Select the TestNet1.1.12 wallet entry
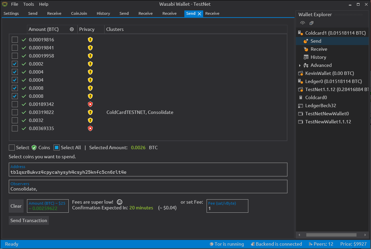The image size is (371, 249). coord(333,89)
